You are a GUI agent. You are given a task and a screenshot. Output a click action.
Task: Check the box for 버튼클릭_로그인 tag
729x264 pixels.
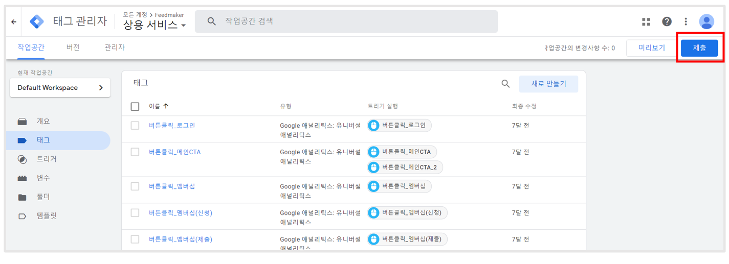coord(135,125)
